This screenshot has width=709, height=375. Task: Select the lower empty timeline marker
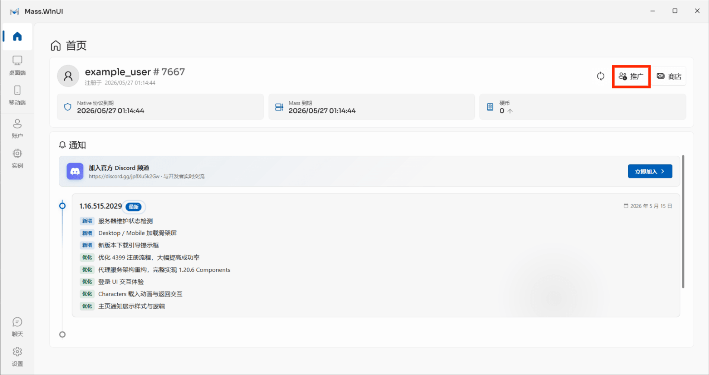coord(63,334)
